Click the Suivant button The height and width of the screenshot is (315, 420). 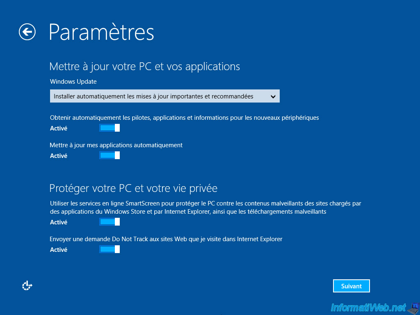pyautogui.click(x=352, y=286)
